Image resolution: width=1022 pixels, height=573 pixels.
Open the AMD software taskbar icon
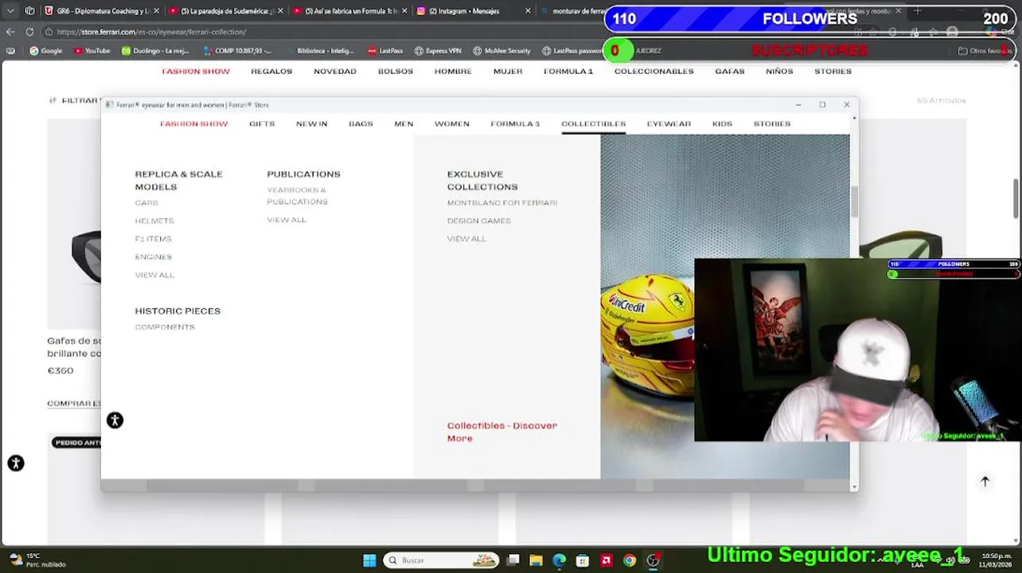[x=606, y=560]
